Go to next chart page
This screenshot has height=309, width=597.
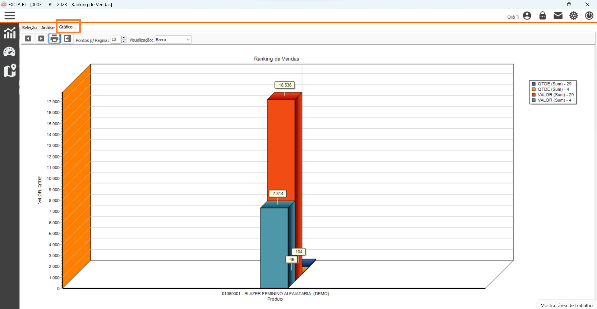[41, 39]
